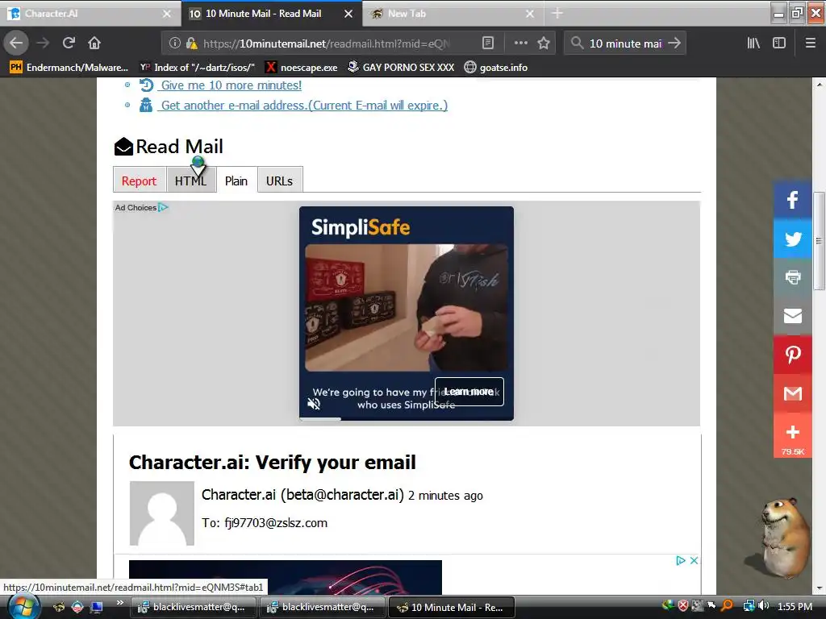This screenshot has width=826, height=619.
Task: Open the URLs tab
Action: pyautogui.click(x=279, y=181)
